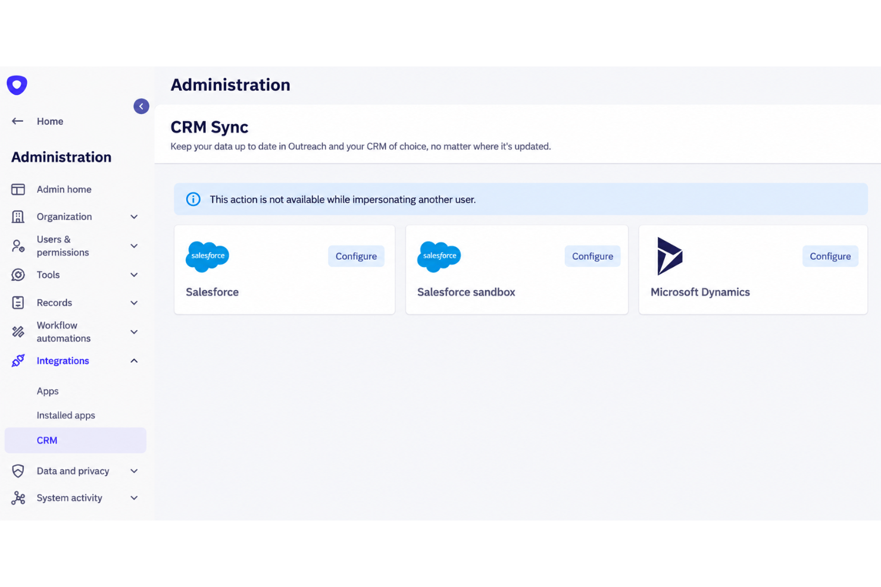
Task: Click the Users & permissions person icon
Action: click(18, 246)
